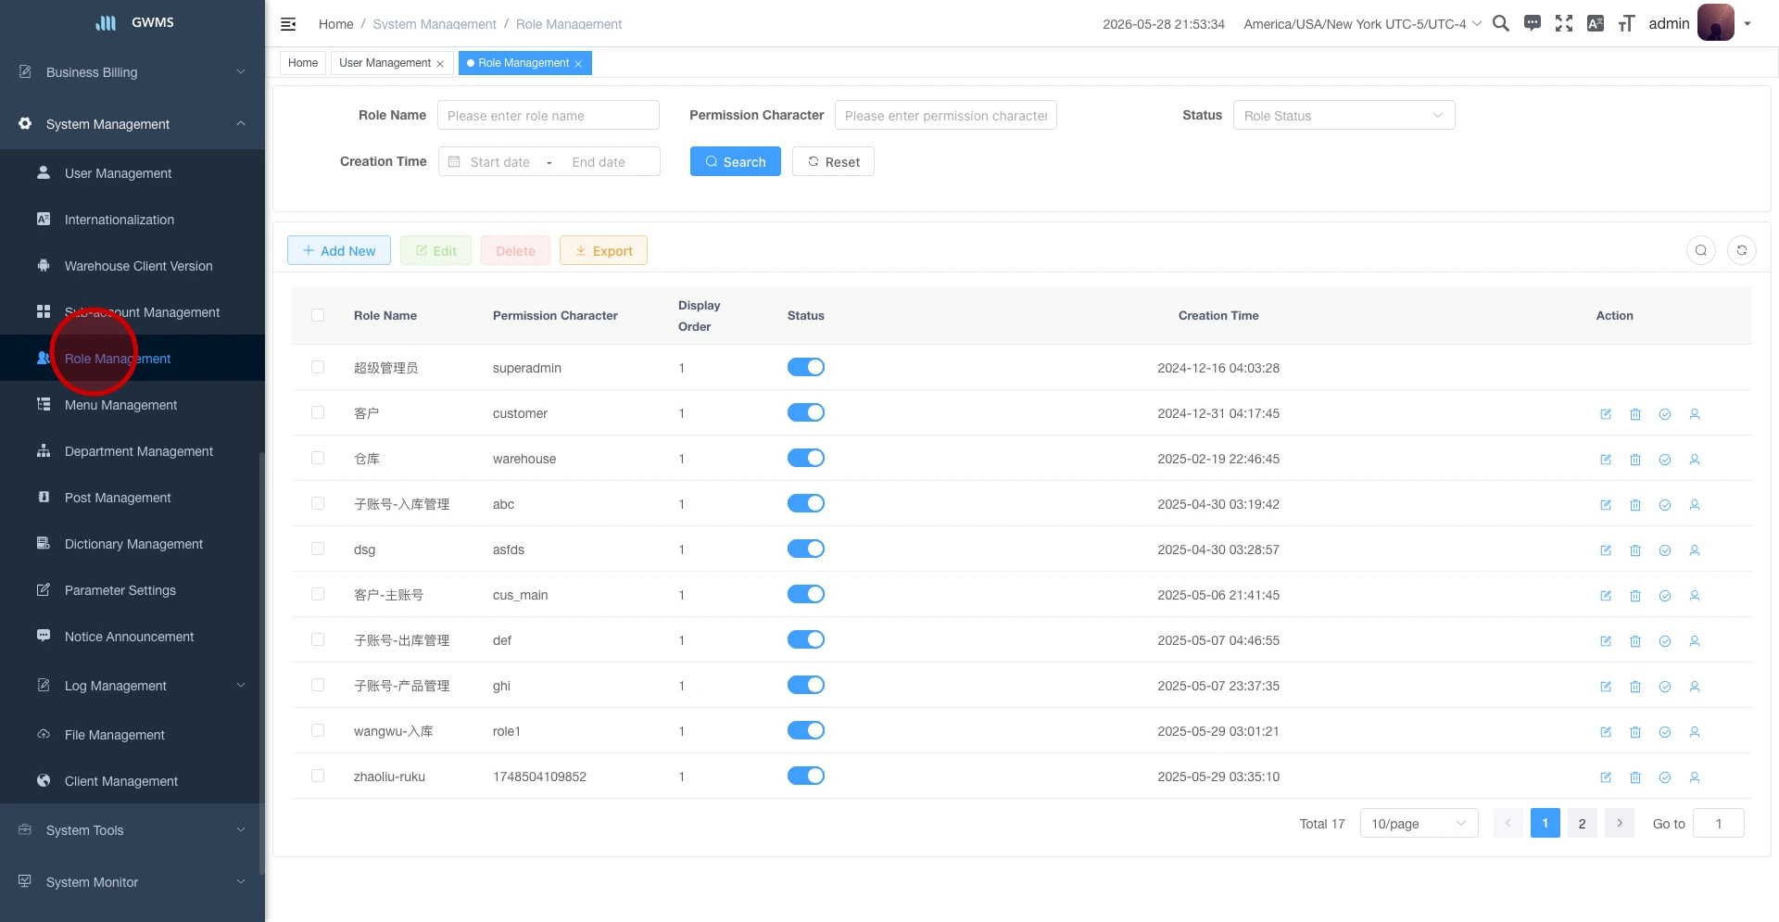Toggle search panel visibility round icon
Viewport: 1779px width, 922px height.
tap(1701, 250)
